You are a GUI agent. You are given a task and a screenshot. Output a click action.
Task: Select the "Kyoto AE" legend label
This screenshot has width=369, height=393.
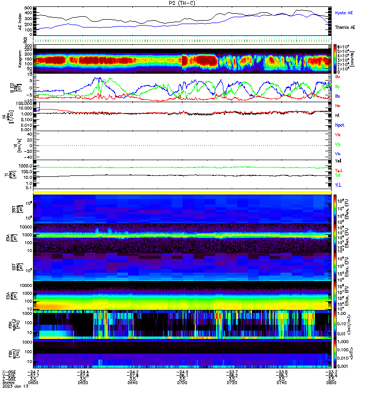(344, 13)
